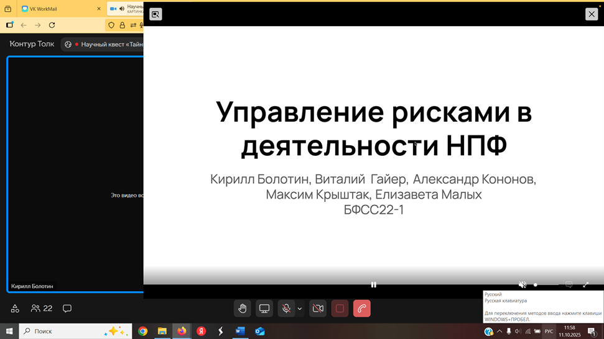Open the participants list showing 22
The height and width of the screenshot is (339, 604).
[x=42, y=309]
